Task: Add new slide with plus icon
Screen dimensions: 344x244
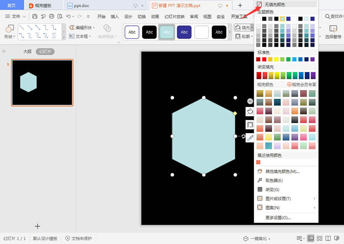Action: (37, 226)
